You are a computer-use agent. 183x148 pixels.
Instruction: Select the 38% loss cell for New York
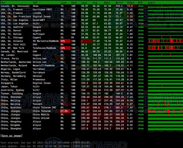pos(65,48)
